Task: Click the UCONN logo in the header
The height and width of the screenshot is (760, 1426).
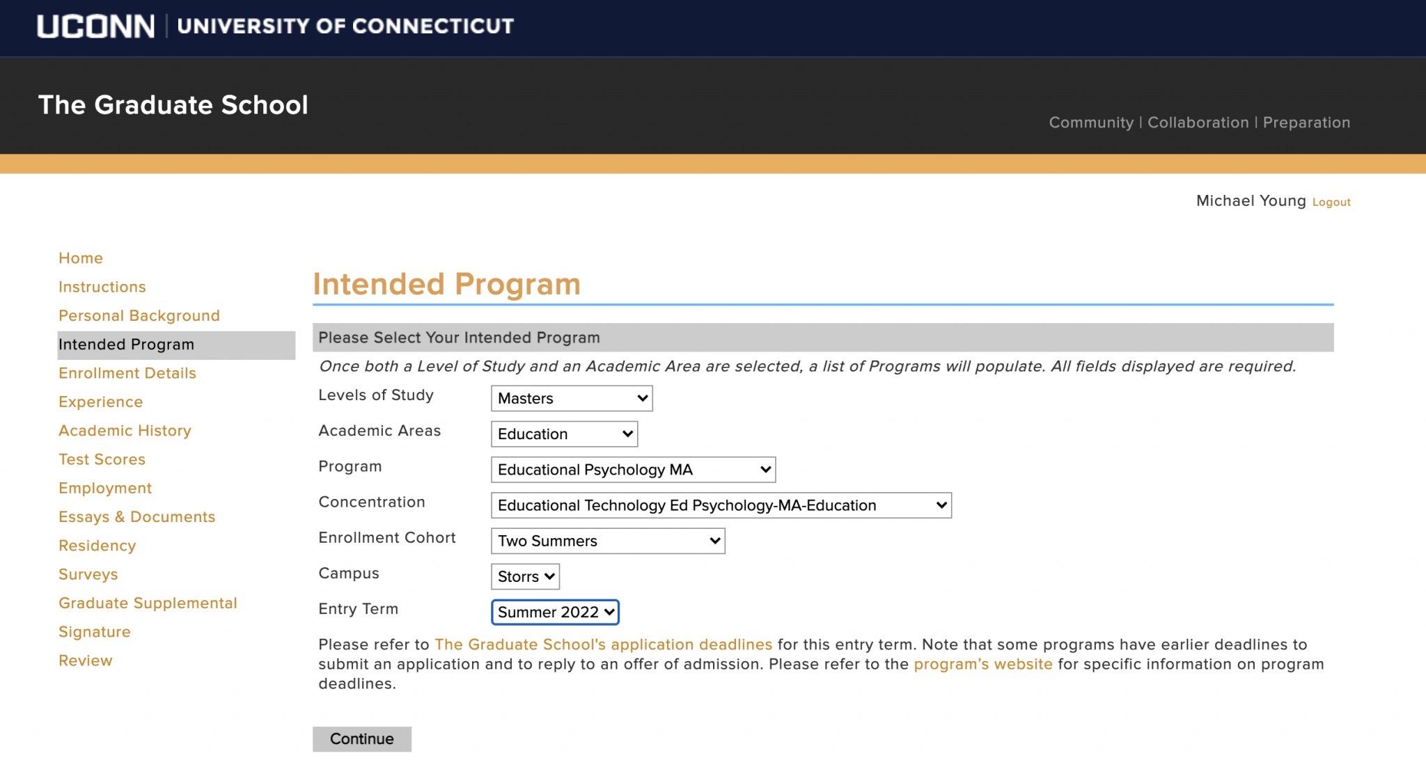Action: point(95,26)
